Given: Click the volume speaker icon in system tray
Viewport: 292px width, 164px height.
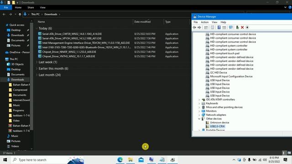Looking at the screenshot, I should (265, 160).
